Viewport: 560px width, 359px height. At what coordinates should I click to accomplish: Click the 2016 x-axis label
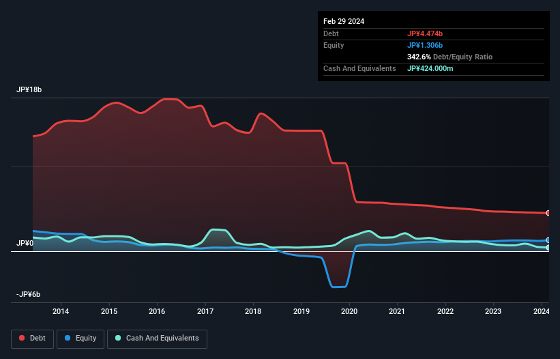[157, 311]
